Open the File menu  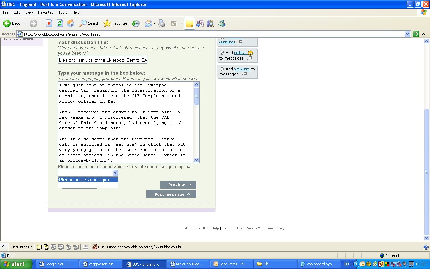(x=6, y=12)
